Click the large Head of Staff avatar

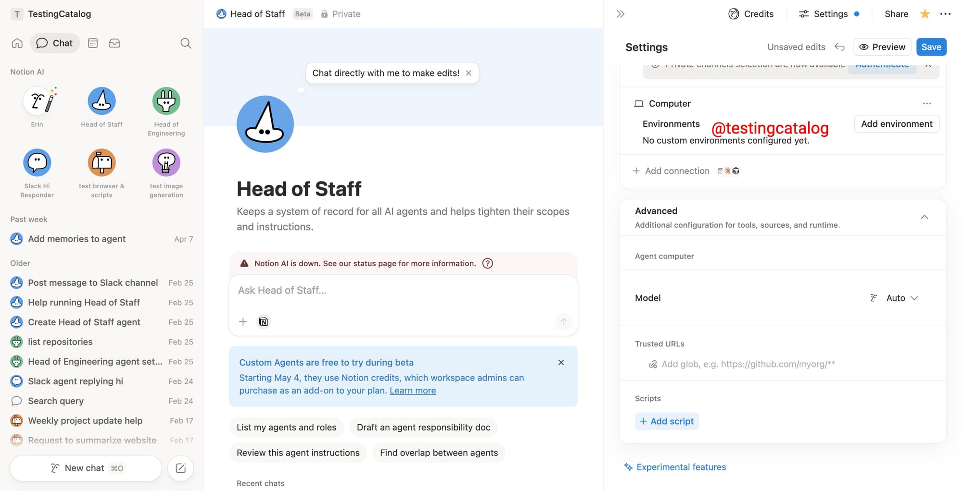click(265, 124)
